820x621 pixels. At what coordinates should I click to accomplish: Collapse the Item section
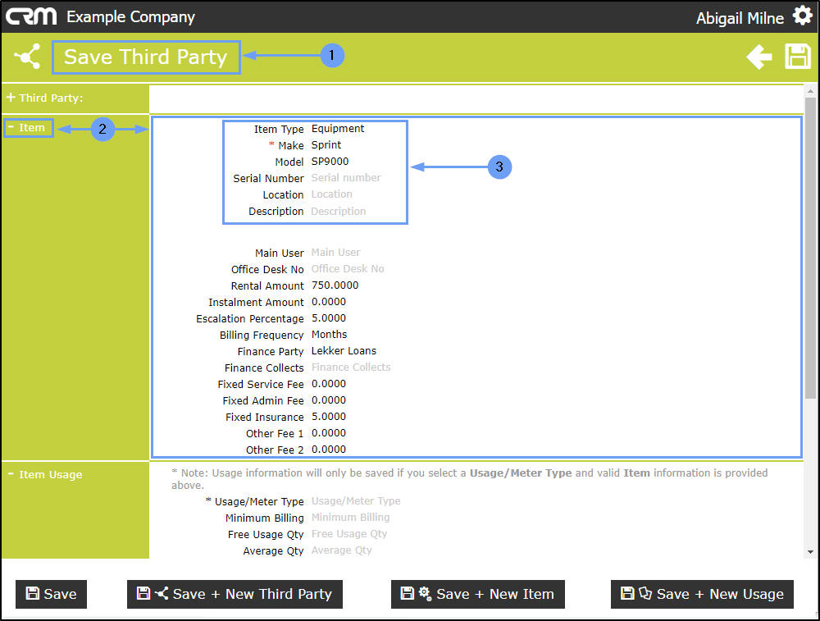[x=28, y=128]
